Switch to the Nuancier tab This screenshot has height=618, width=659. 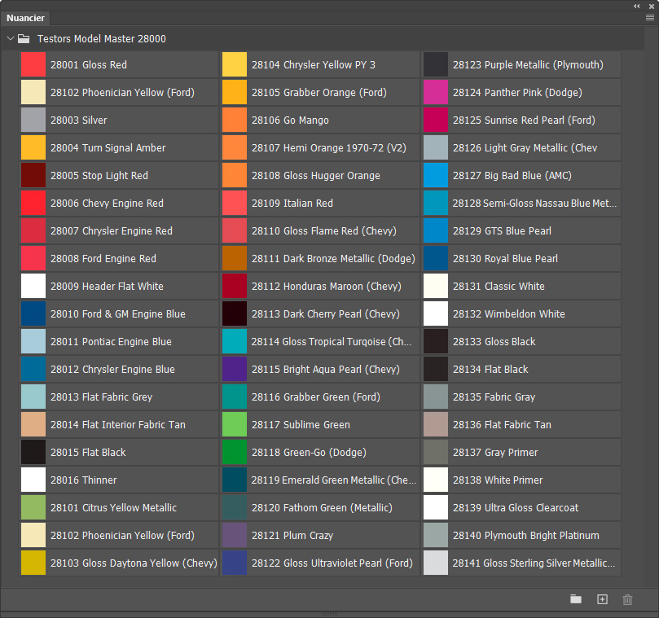click(26, 18)
